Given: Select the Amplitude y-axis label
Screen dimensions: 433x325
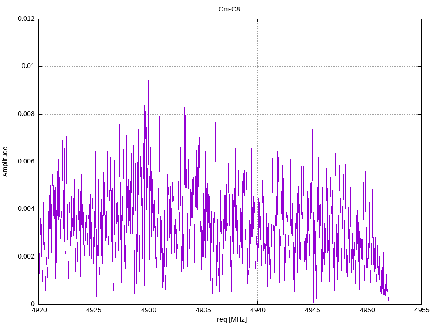Looking at the screenshot, I should point(5,162).
